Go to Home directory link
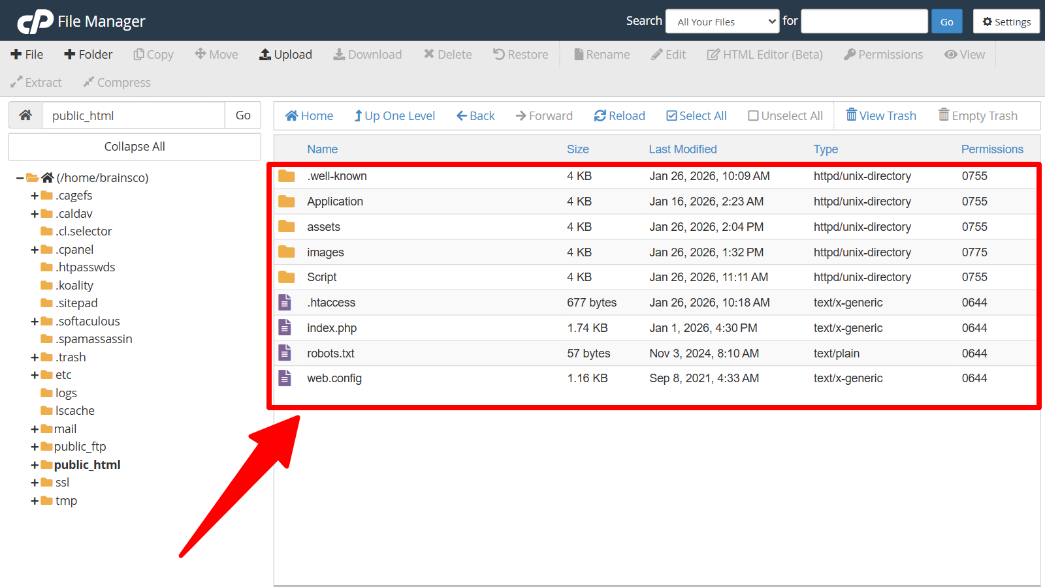Image resolution: width=1045 pixels, height=587 pixels. click(x=310, y=116)
